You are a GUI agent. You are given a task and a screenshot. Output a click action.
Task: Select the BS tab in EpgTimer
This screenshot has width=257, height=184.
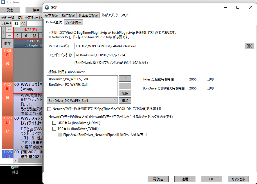pos(16,24)
